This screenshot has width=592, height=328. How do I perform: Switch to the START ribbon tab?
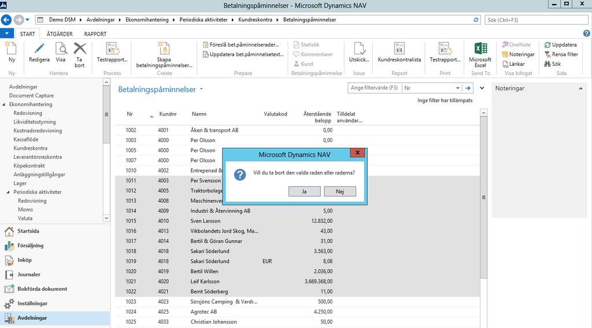(x=27, y=34)
